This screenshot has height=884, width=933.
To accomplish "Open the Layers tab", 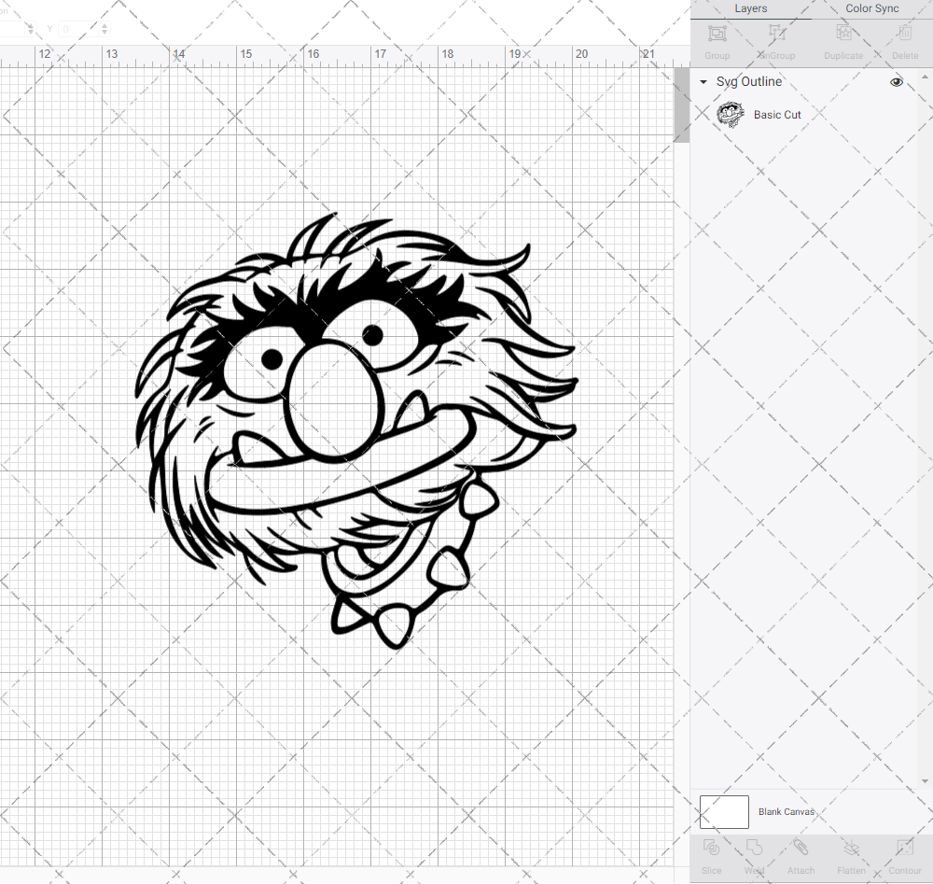I will (750, 8).
